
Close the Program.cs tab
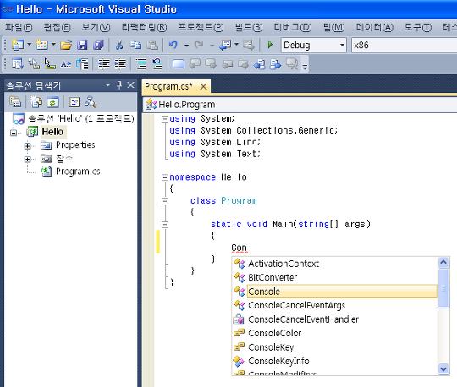click(x=203, y=86)
